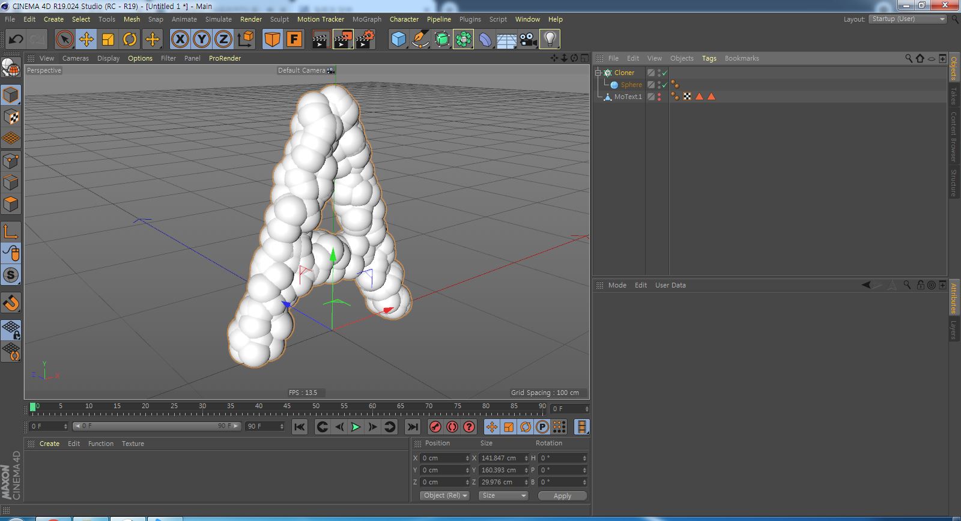961x521 pixels.
Task: Open the MoGraph menu
Action: [x=367, y=19]
